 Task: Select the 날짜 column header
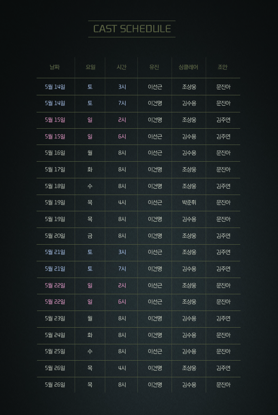coord(55,67)
